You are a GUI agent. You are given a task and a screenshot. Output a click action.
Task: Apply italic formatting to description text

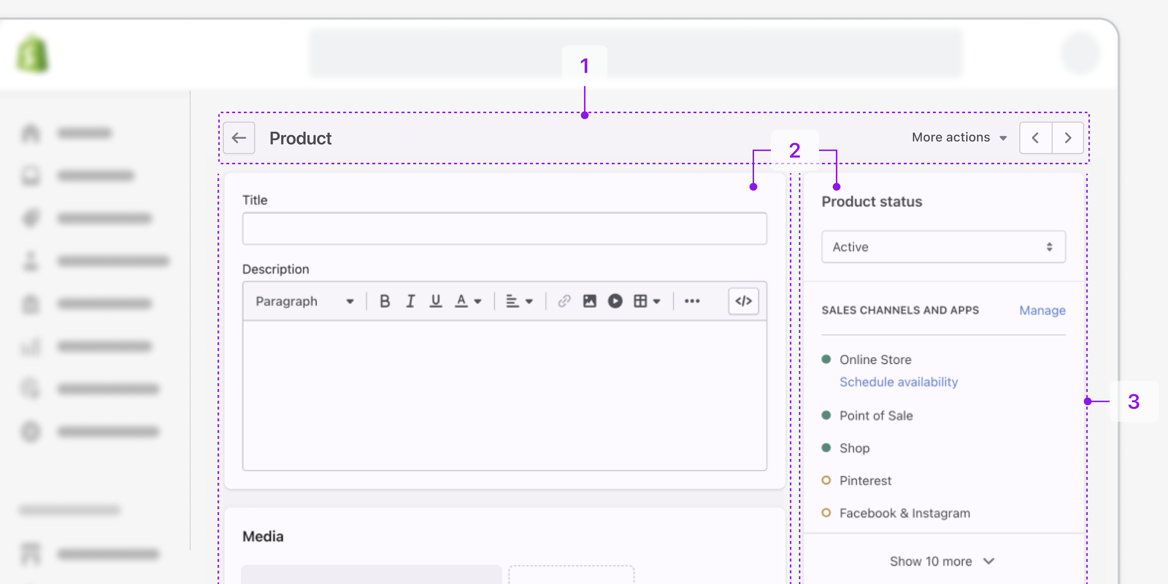click(410, 301)
